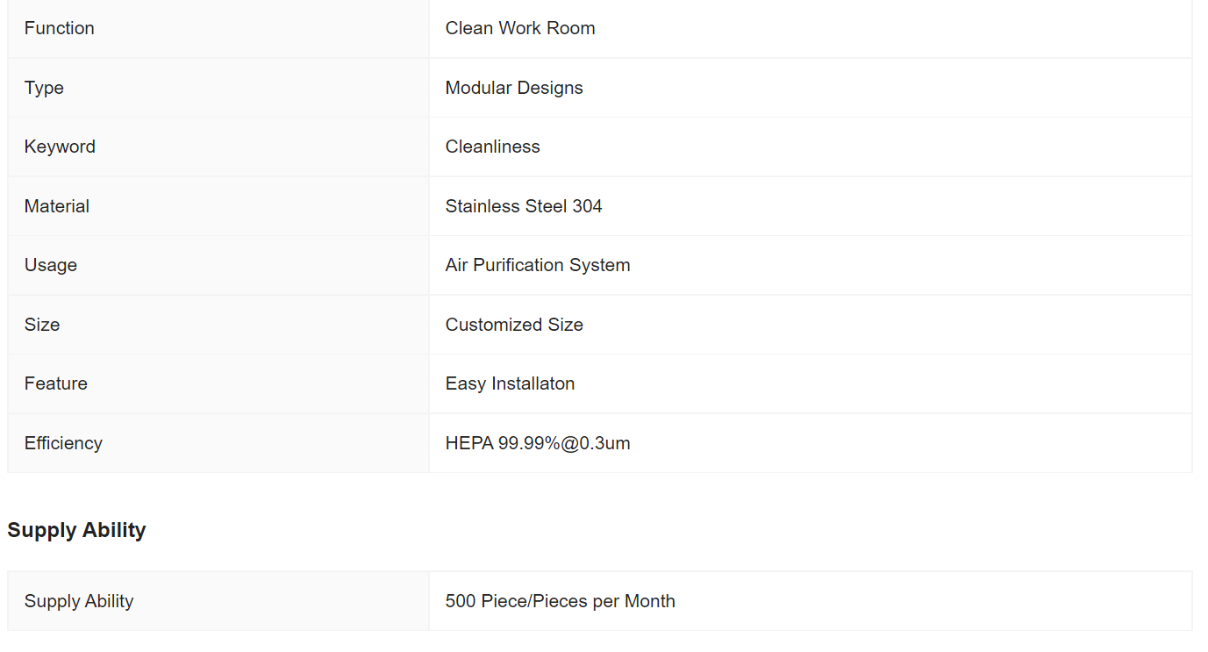Click the Feature label cell
This screenshot has height=652, width=1208.
[218, 383]
